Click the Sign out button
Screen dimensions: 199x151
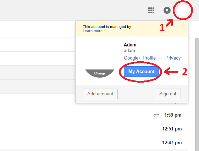pyautogui.click(x=168, y=94)
